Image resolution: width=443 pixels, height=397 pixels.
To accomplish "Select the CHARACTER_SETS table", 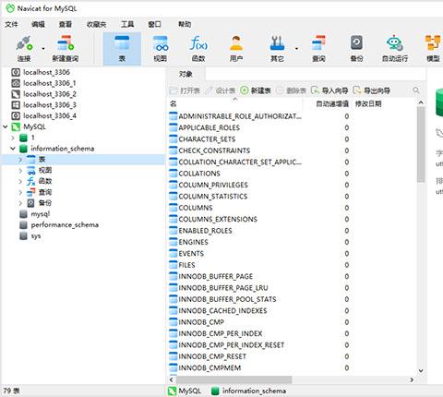I will (207, 139).
